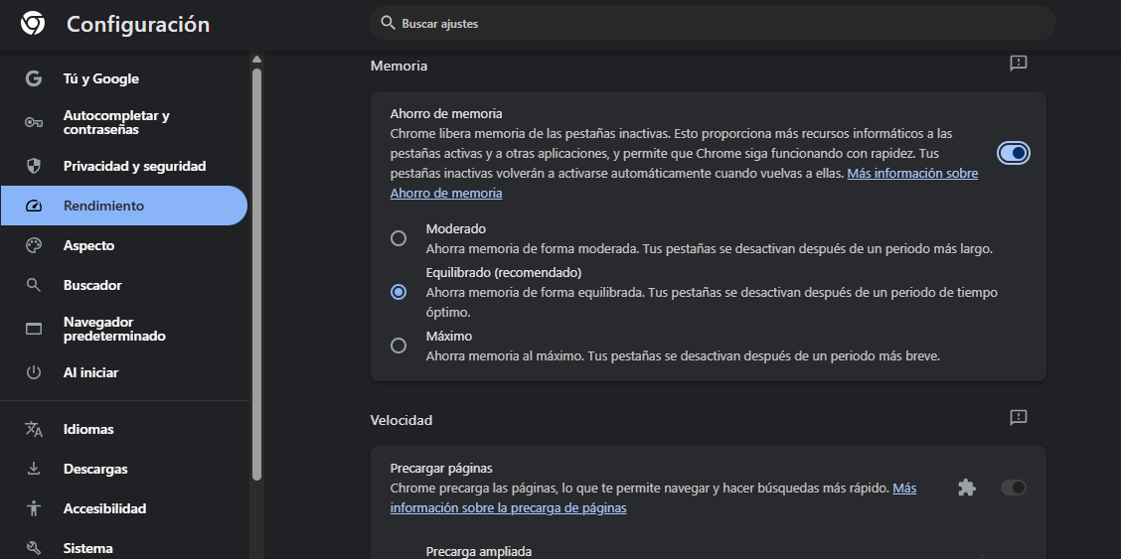1121x559 pixels.
Task: Click the Buscar ajustes search field
Action: [713, 24]
